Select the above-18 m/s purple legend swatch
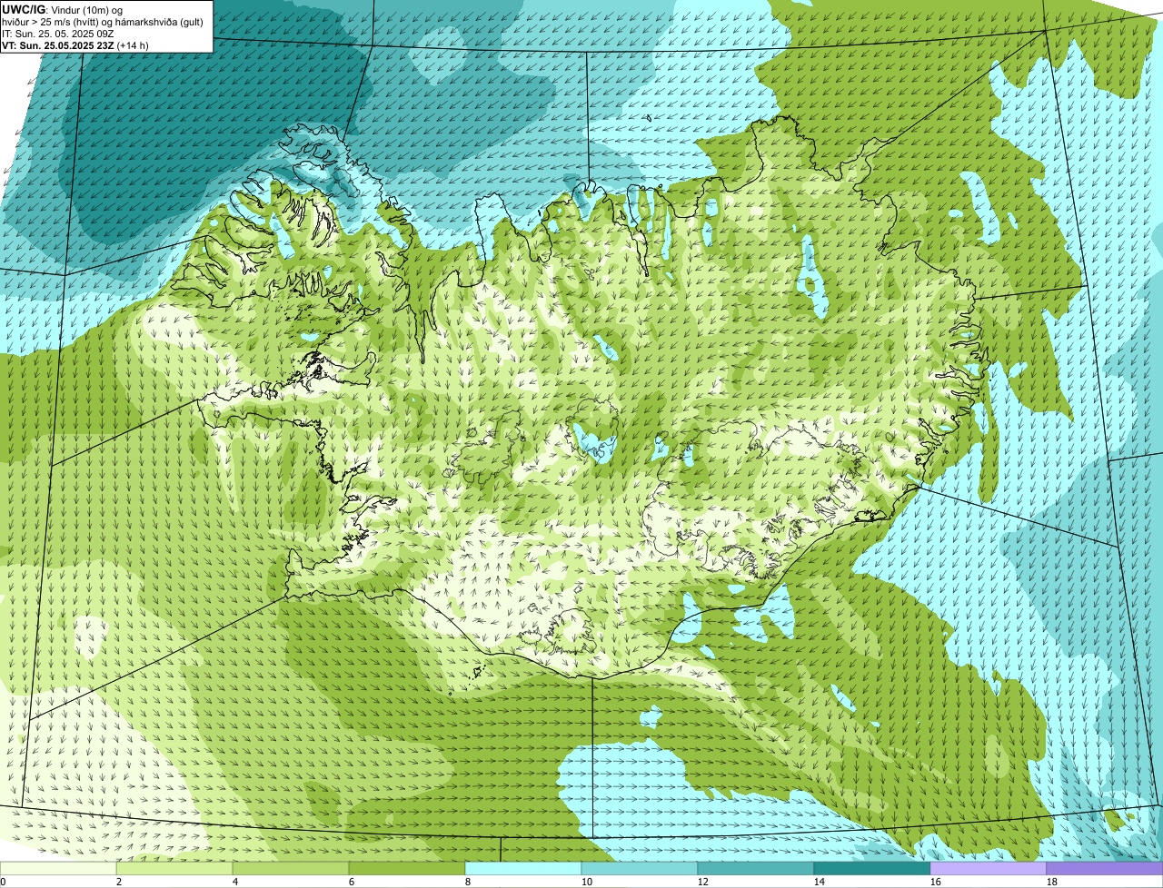The image size is (1163, 888). 1105,868
